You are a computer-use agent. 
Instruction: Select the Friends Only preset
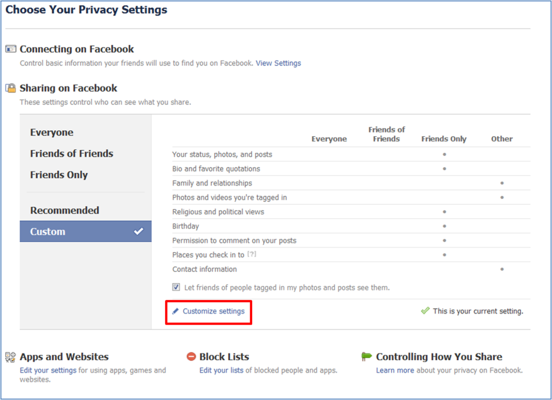[x=59, y=175]
